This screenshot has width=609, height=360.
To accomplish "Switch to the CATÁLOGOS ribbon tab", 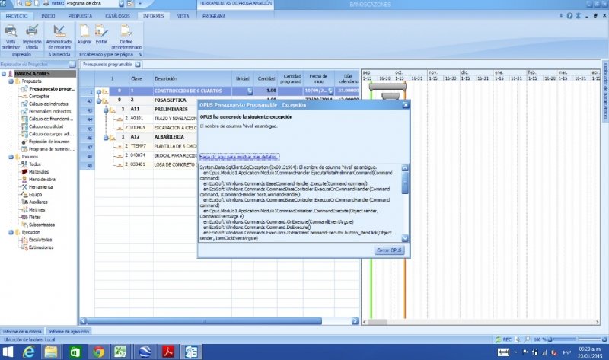I will (x=116, y=15).
